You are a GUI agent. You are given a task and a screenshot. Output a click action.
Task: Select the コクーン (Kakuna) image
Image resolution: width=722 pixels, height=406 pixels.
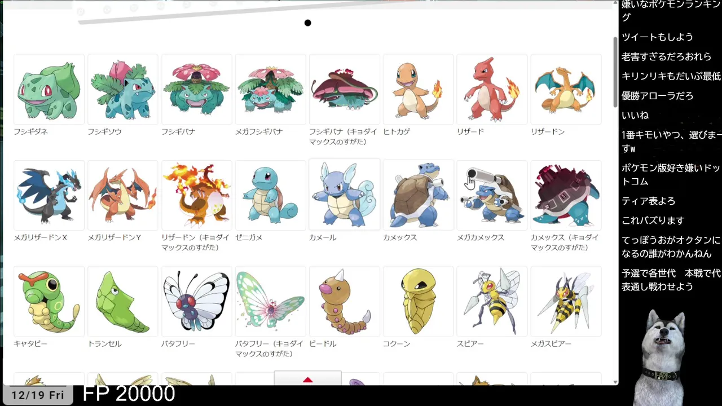419,302
